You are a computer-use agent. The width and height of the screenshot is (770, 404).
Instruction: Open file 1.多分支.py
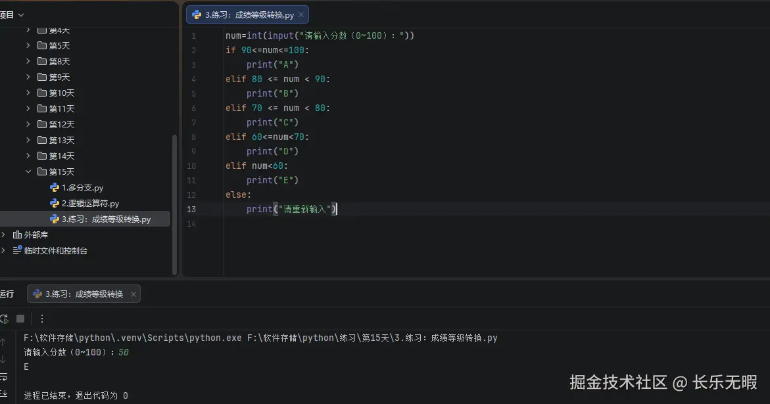tap(82, 187)
